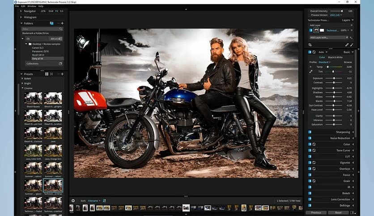Select the Brush tool icon

click(352, 45)
